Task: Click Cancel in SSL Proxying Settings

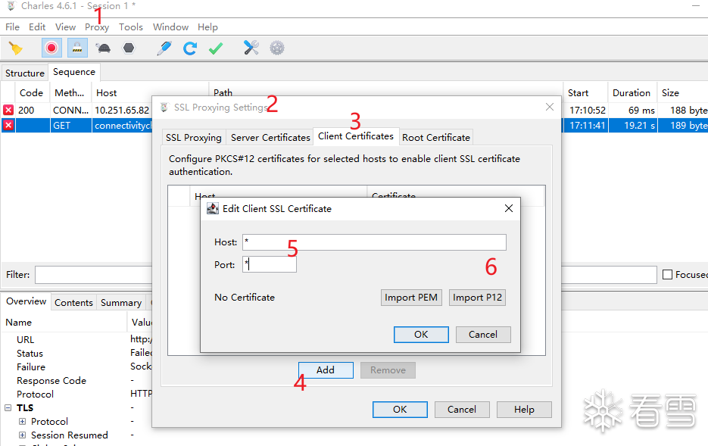Action: [462, 410]
